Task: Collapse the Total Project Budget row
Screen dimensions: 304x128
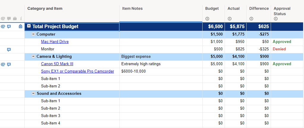Action: coord(29,26)
